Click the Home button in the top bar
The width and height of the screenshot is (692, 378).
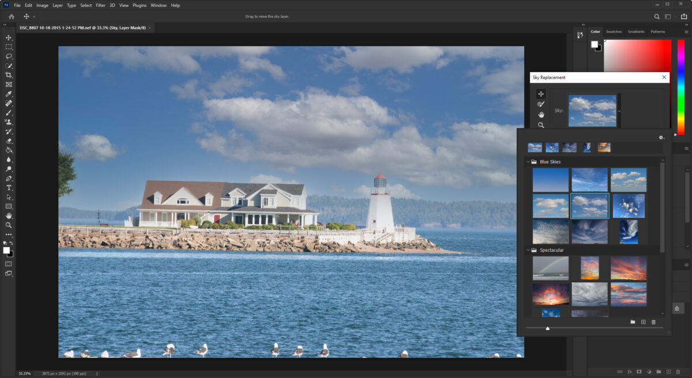[10, 17]
